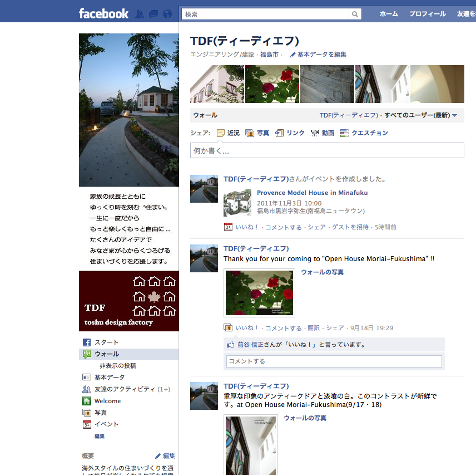Click the pencil icon beside 基本データを編集
Viewport: 476px width, 475px height.
[x=292, y=55]
